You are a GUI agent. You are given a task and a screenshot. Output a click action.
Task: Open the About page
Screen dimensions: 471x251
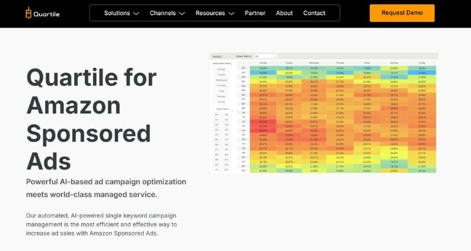click(x=284, y=13)
